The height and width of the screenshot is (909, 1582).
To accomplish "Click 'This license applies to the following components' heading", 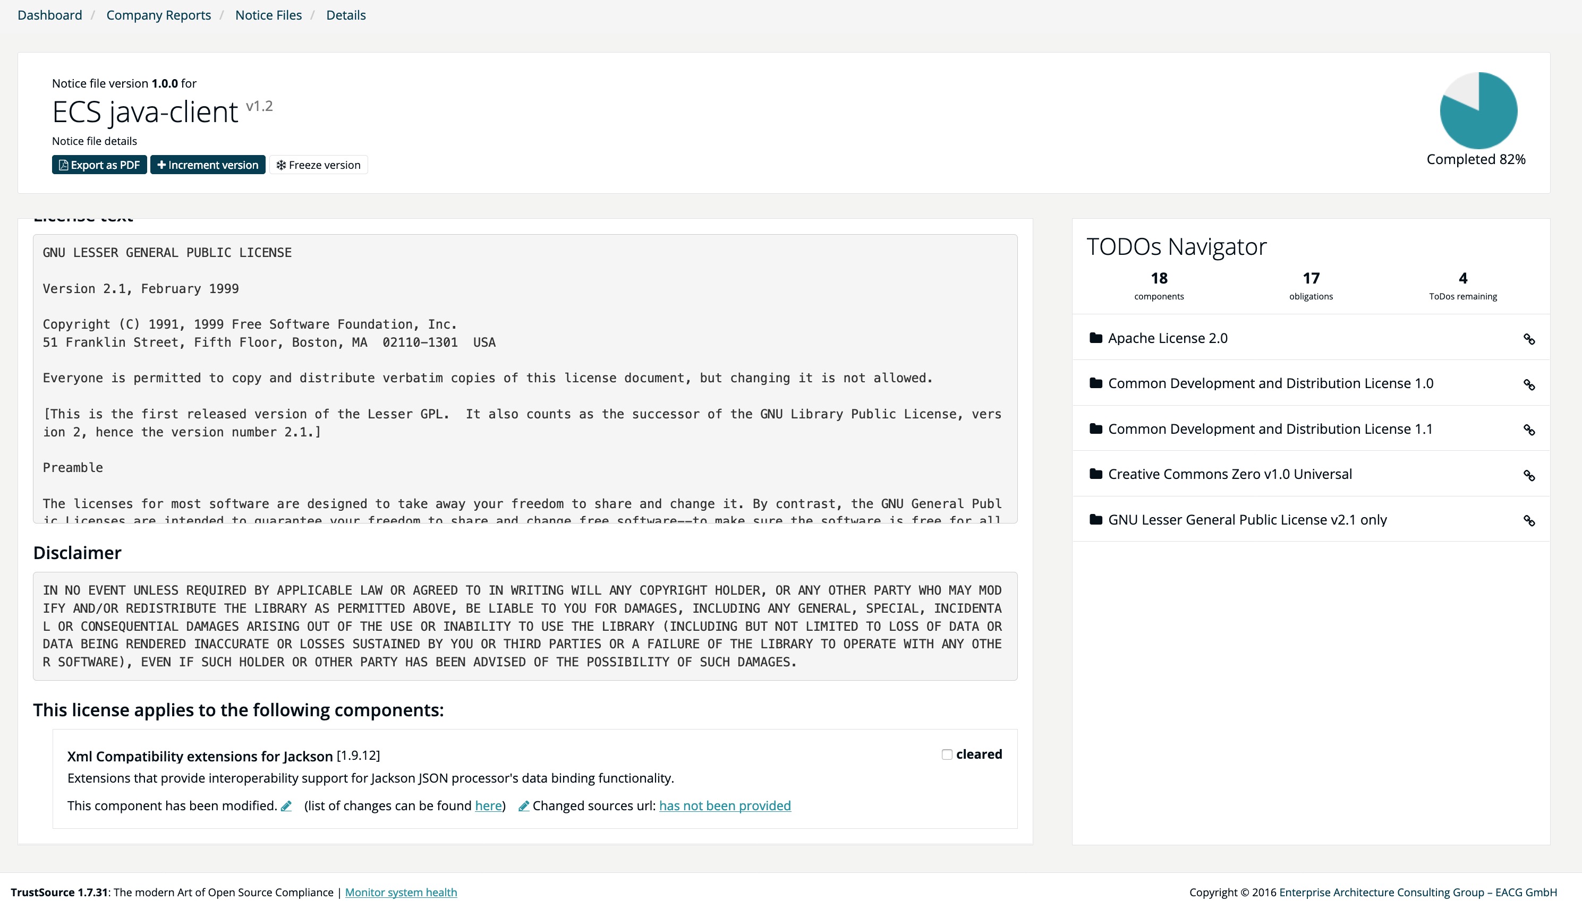I will pos(239,710).
